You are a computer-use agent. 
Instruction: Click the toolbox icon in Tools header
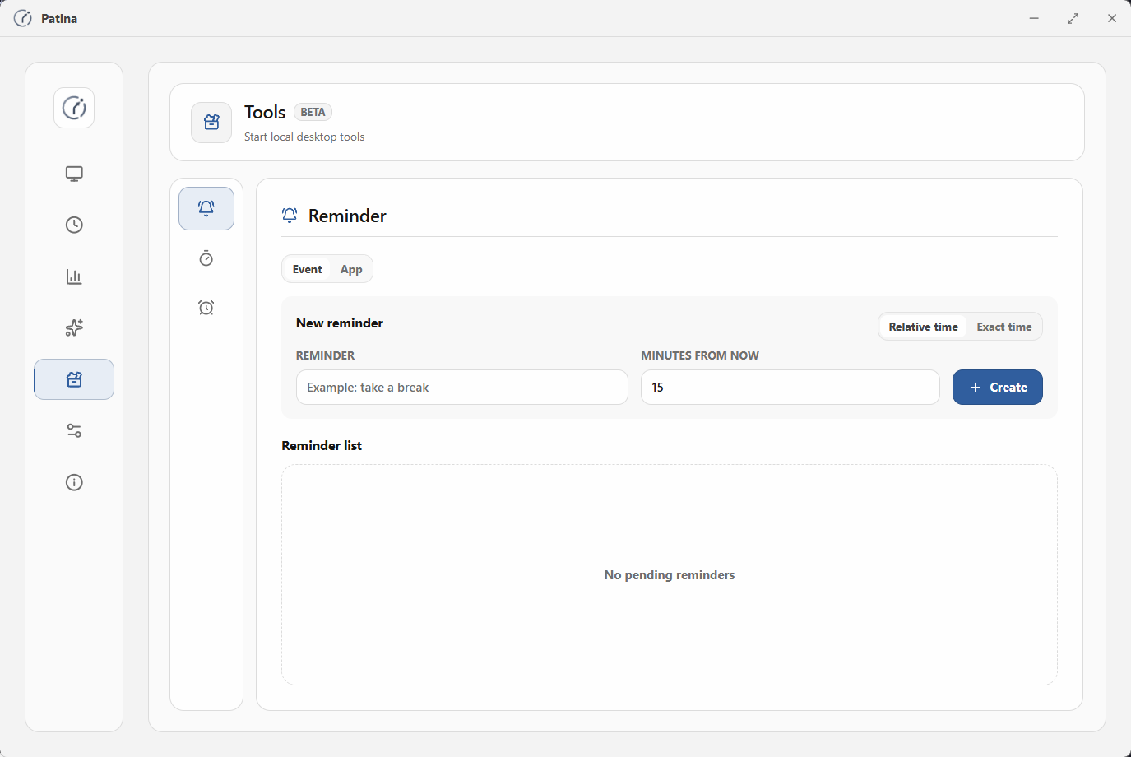pos(211,123)
